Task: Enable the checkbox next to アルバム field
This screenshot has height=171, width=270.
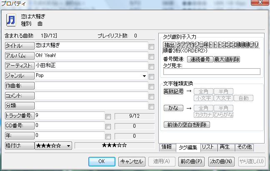Action: coord(151,56)
